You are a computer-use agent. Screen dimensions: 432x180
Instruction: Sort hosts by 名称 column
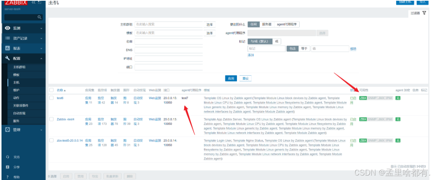[x=61, y=90]
